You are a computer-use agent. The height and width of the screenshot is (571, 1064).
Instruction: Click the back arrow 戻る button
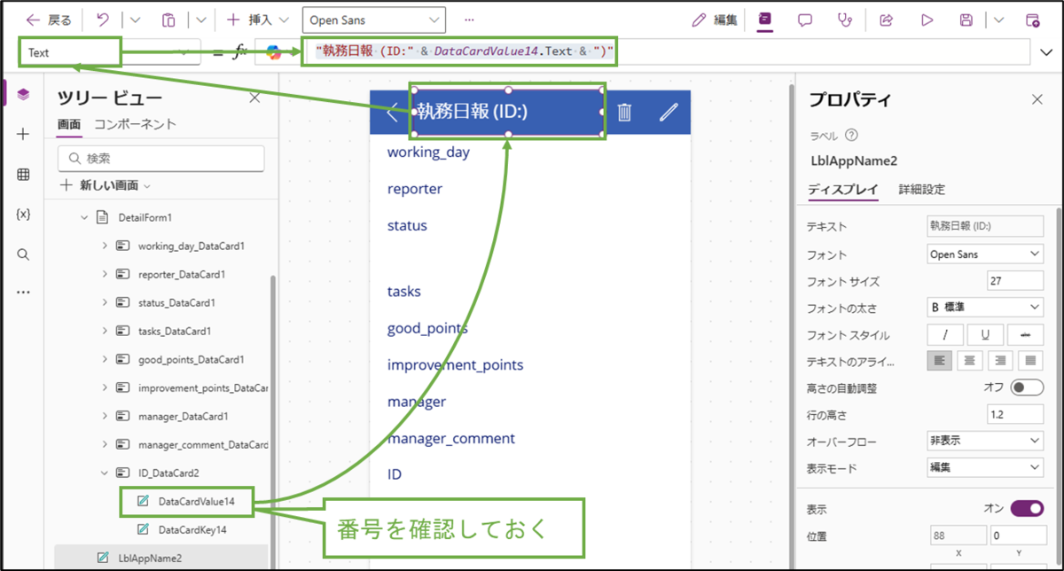[49, 20]
